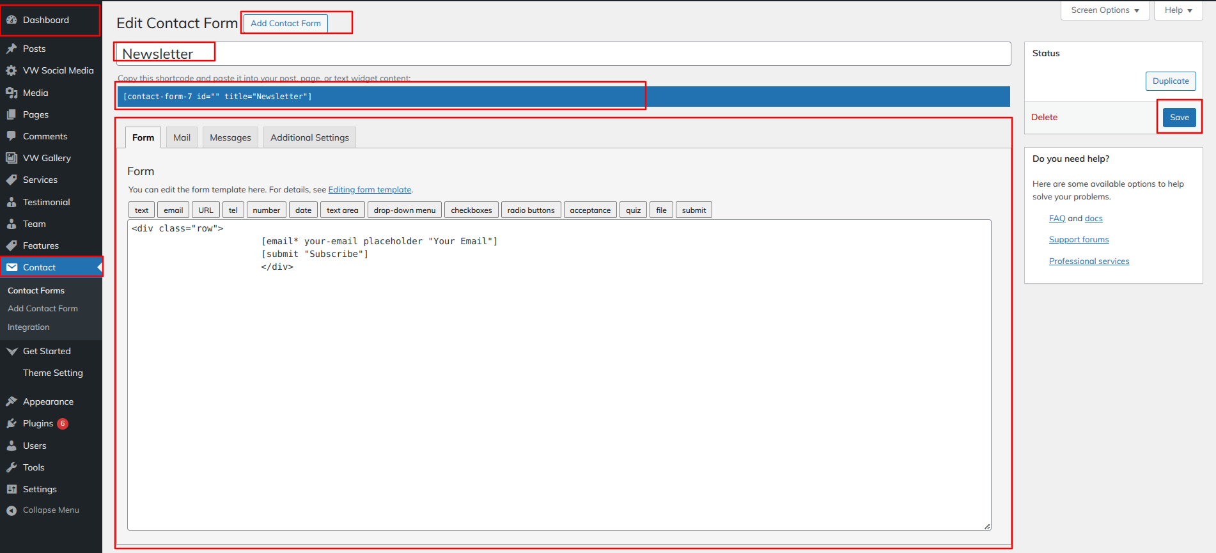Click the Media library icon
Image resolution: width=1216 pixels, height=553 pixels.
tap(12, 93)
